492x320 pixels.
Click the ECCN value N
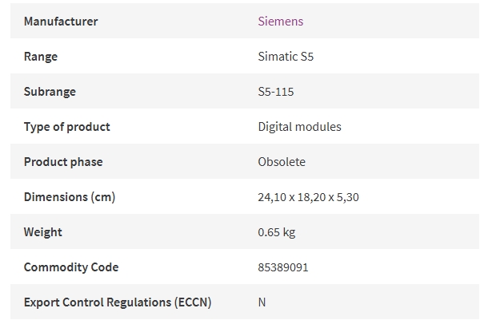pos(262,302)
